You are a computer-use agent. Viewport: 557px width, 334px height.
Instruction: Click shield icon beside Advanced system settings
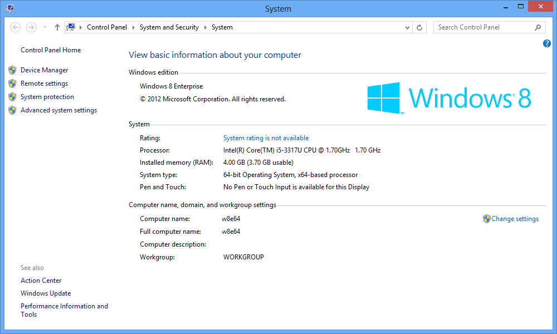click(12, 110)
